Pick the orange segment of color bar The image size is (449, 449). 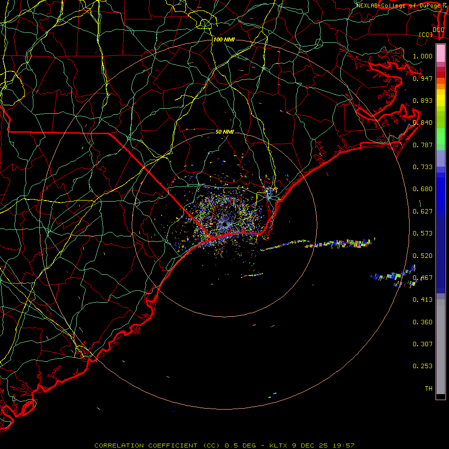[441, 84]
